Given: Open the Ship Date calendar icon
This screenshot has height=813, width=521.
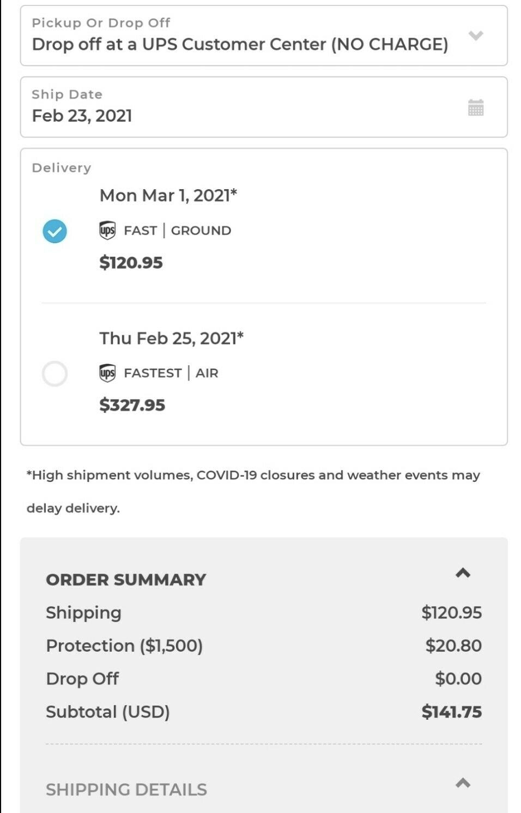Looking at the screenshot, I should [475, 107].
